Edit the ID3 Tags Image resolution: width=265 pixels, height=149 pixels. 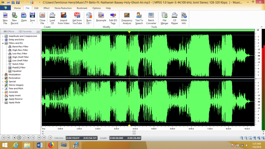click(113, 18)
